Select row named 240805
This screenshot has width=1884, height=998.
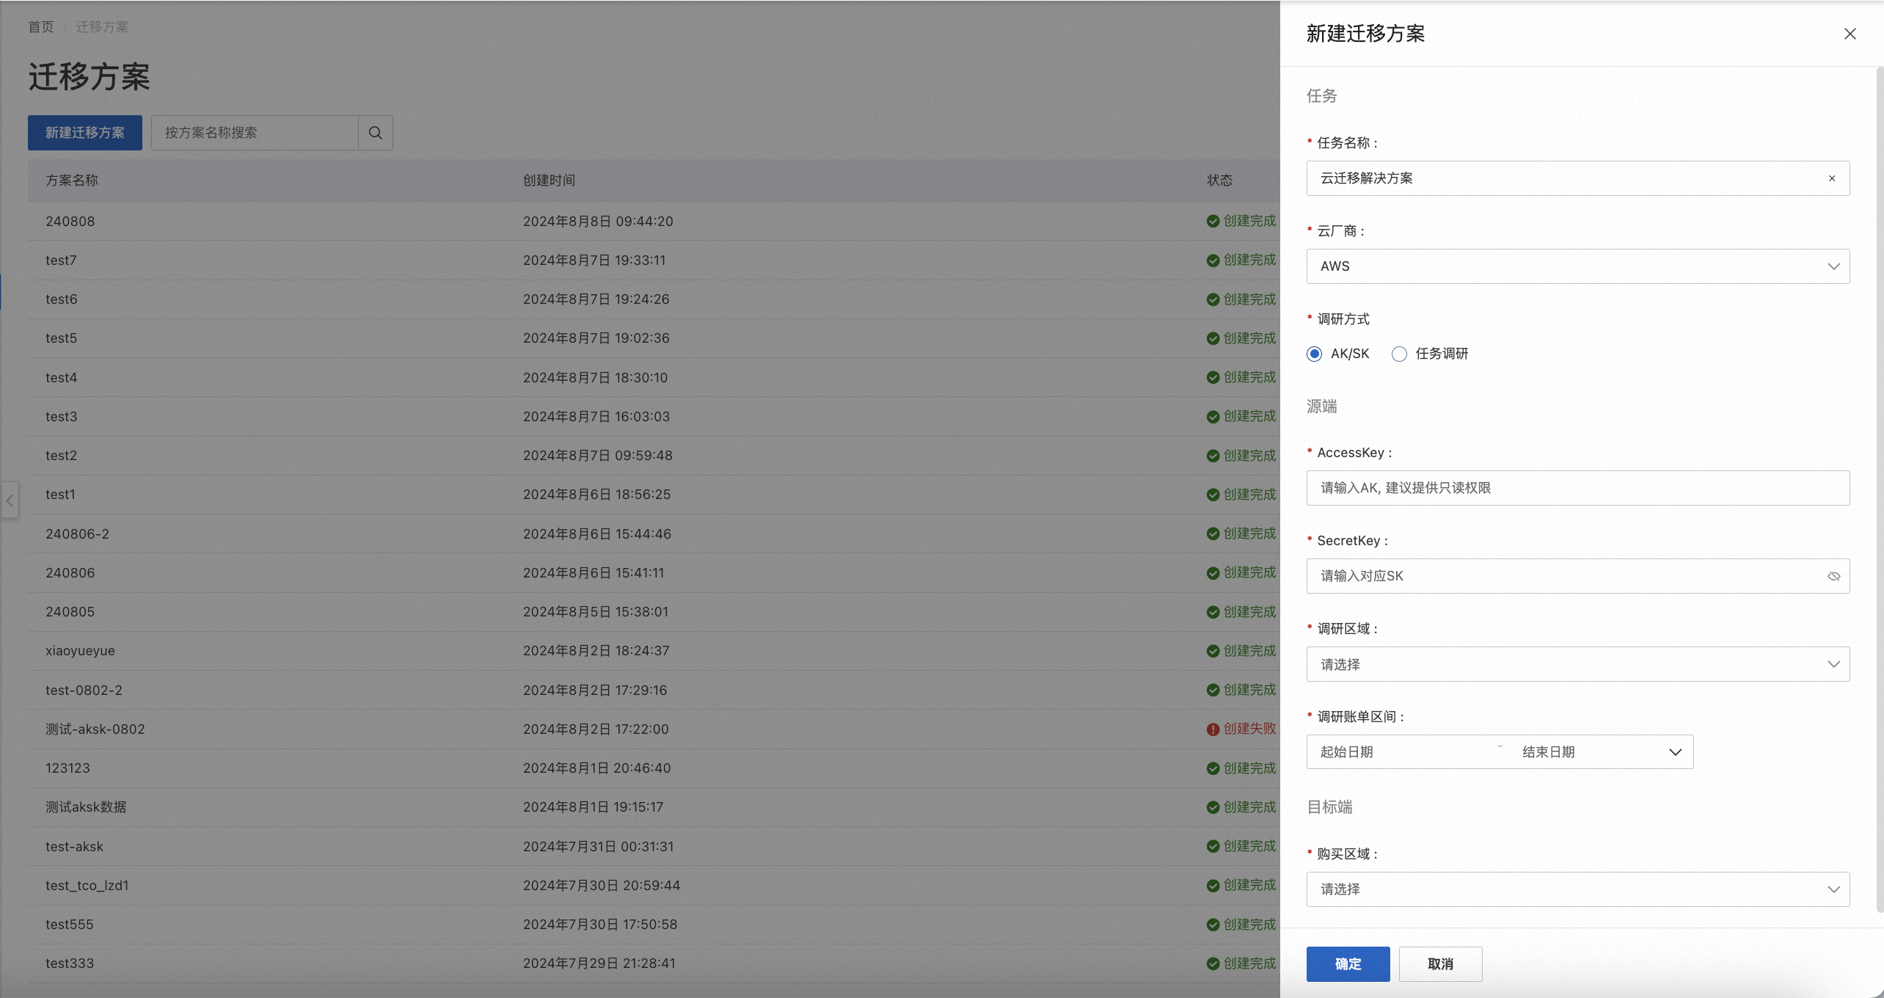coord(654,612)
